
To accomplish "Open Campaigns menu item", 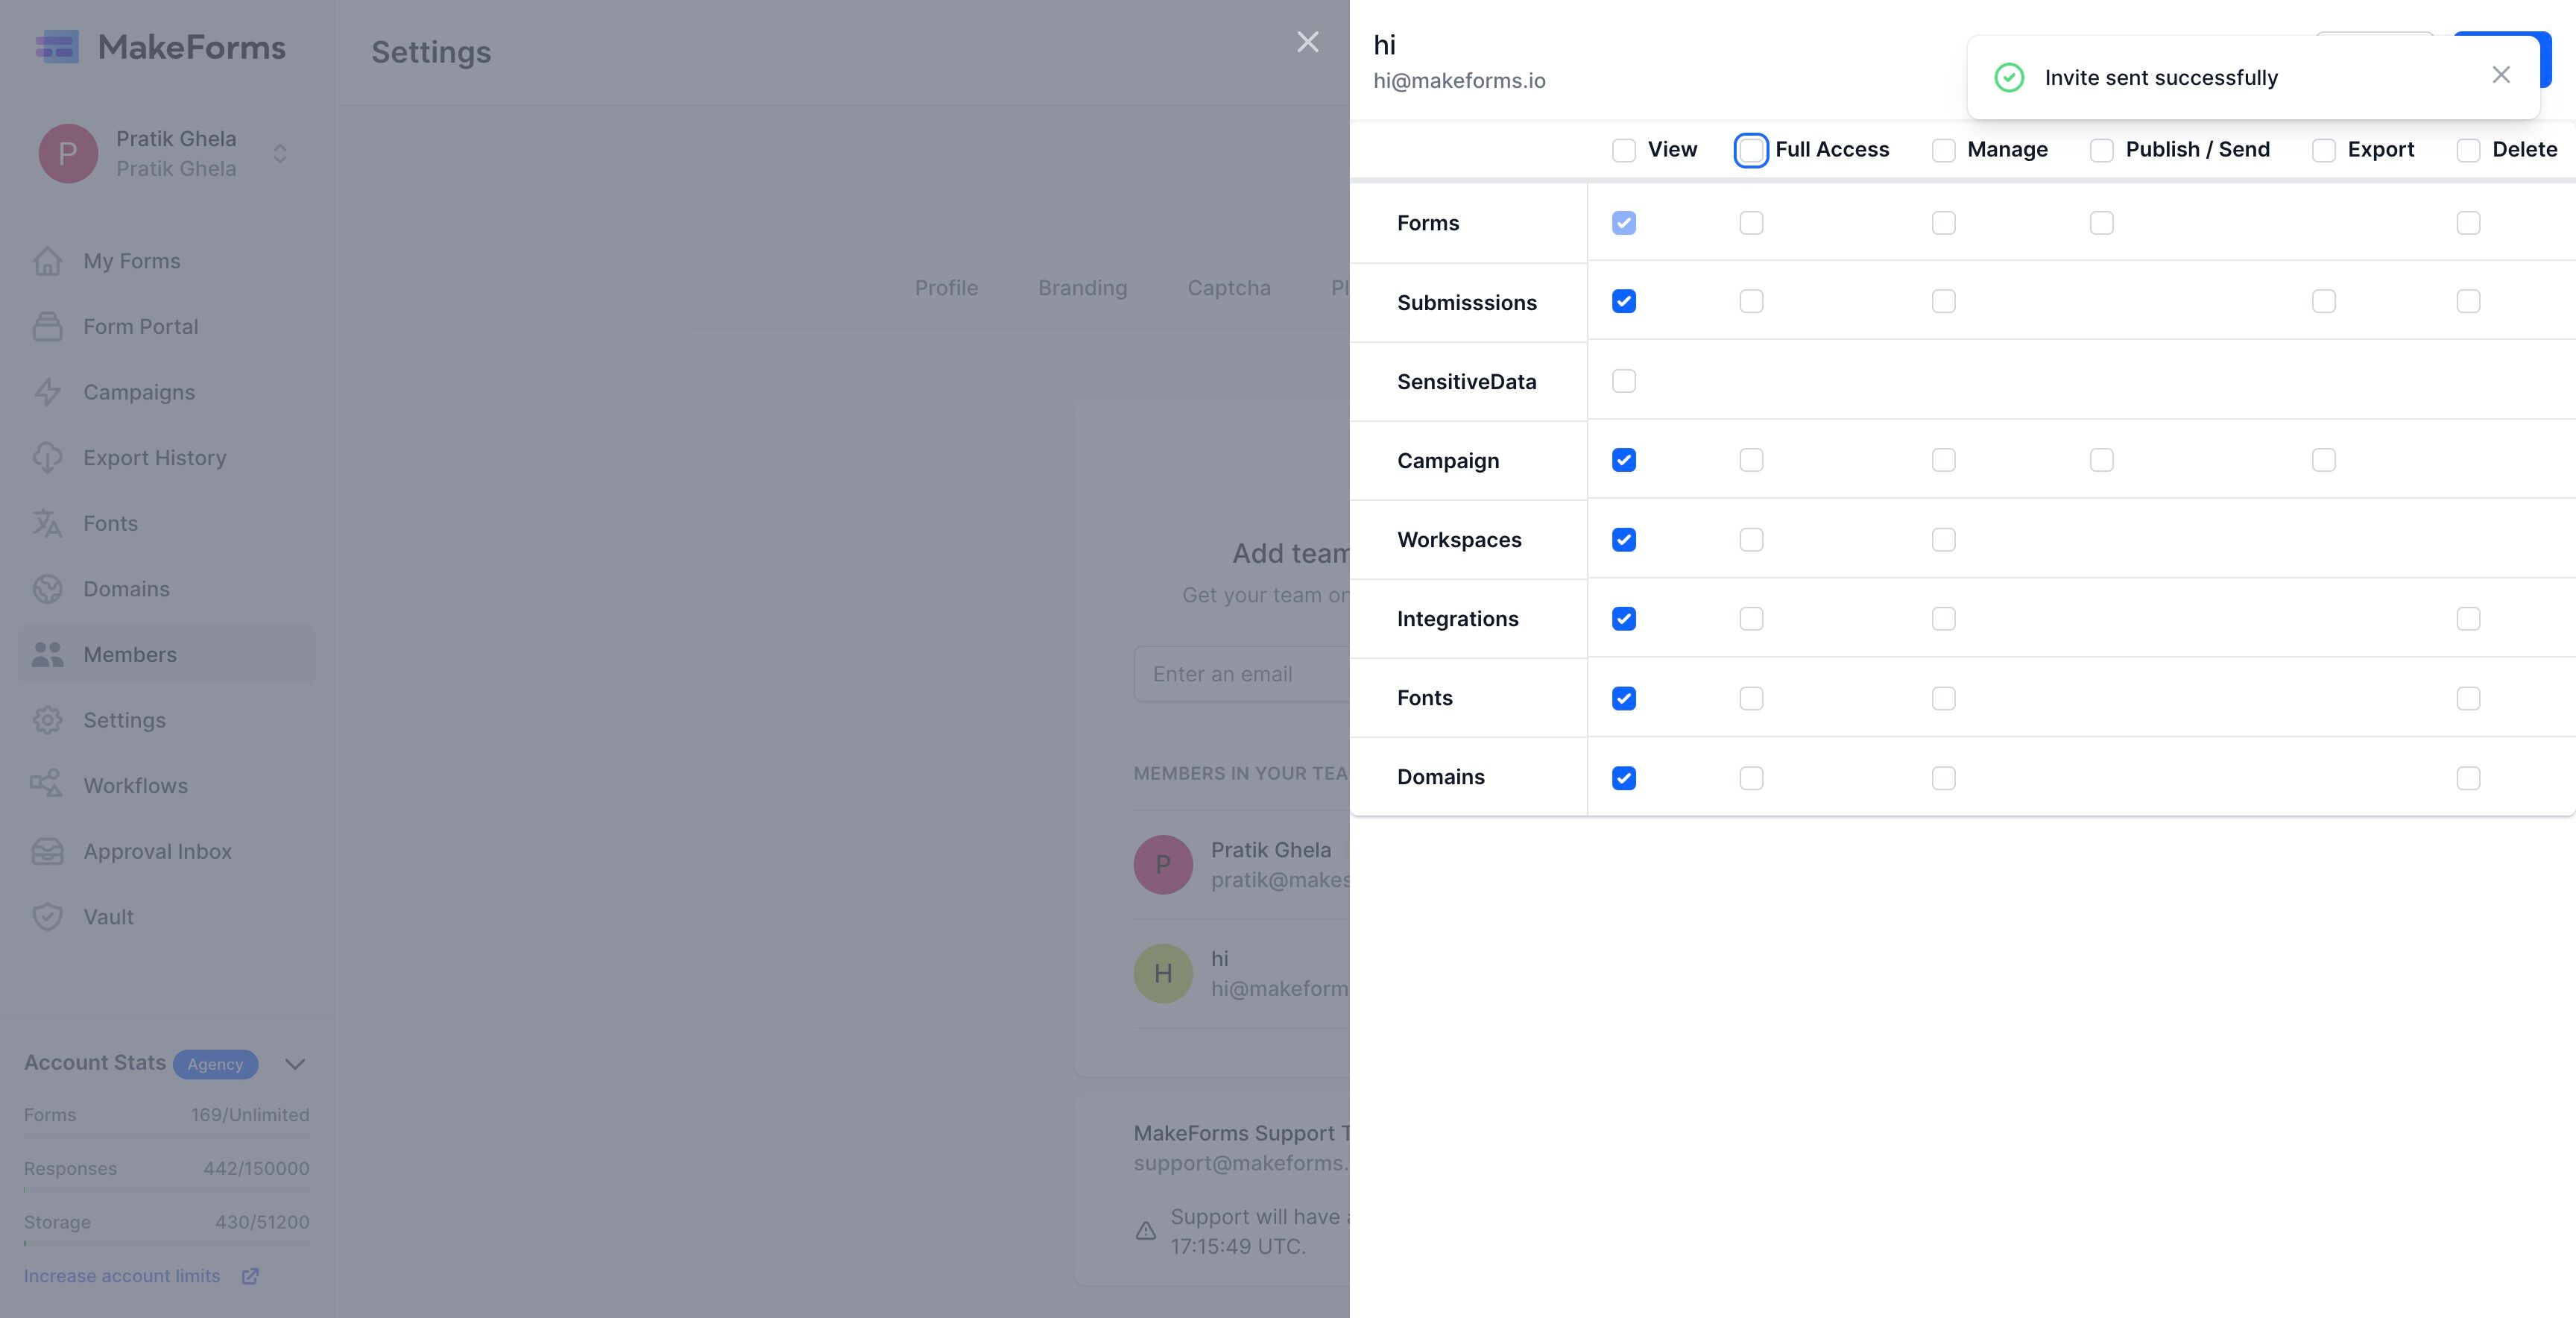I will [166, 392].
